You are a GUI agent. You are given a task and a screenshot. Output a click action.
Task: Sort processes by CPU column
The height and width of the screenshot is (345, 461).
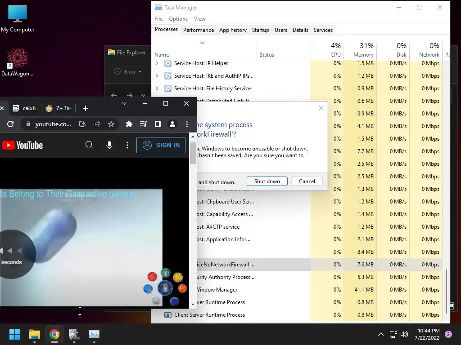(x=327, y=50)
